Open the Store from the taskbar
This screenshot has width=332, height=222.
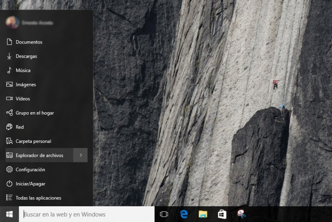pos(222,214)
